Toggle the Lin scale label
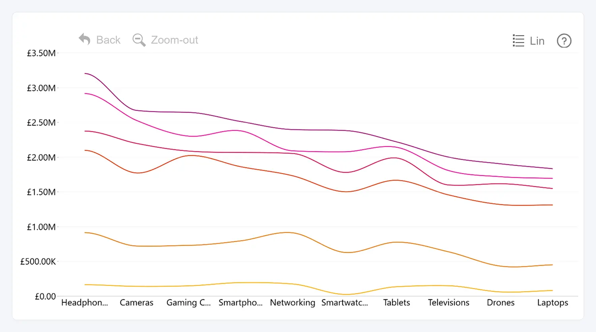 tap(537, 41)
